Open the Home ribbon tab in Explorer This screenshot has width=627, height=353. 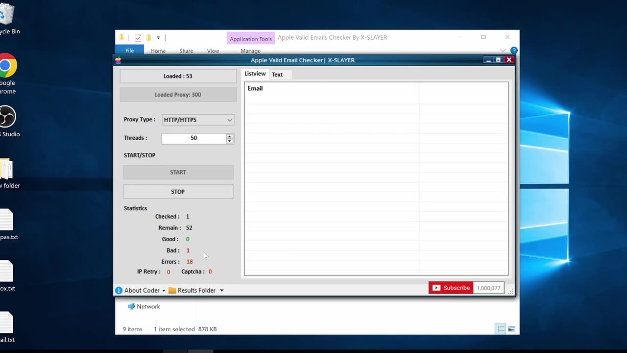tap(158, 50)
